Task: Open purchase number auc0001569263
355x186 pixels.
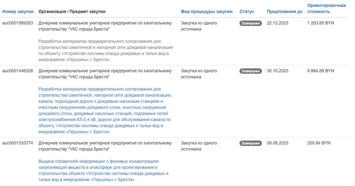Action: pos(18,23)
